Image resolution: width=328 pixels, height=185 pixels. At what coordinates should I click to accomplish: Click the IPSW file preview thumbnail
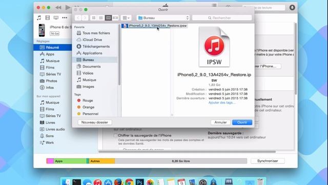pyautogui.click(x=214, y=47)
